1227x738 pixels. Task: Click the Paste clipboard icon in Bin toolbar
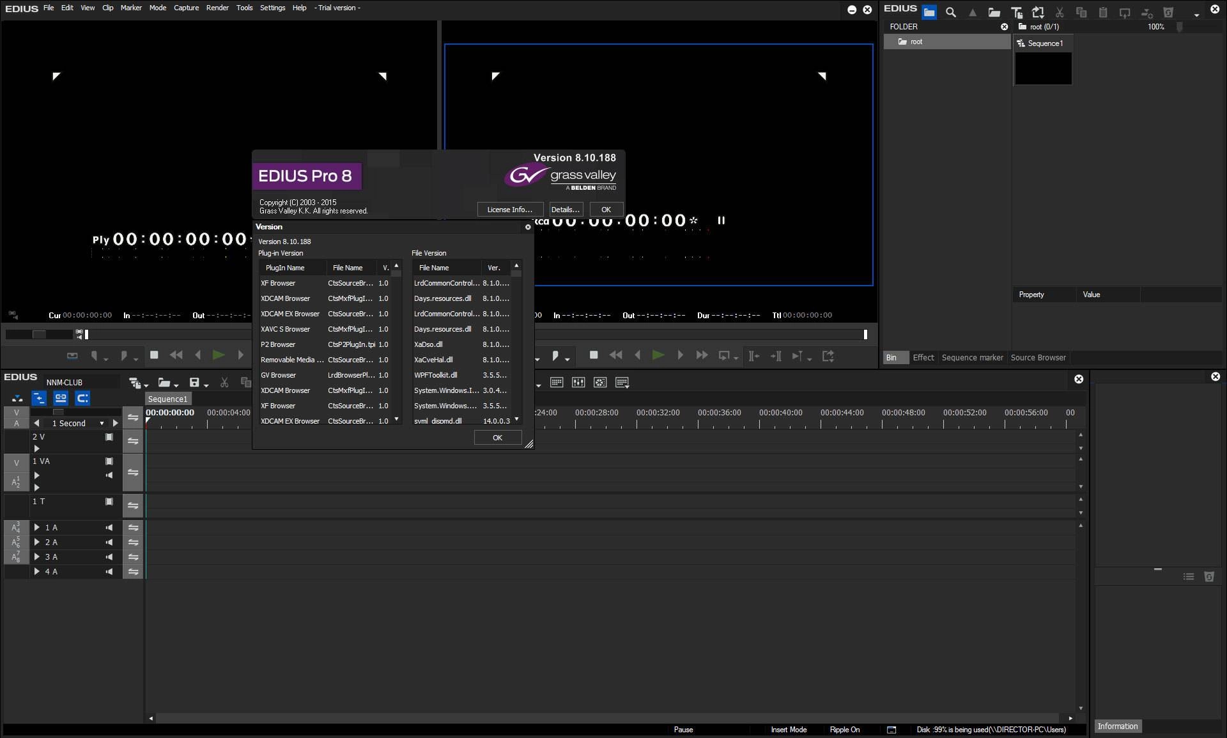pos(1103,12)
